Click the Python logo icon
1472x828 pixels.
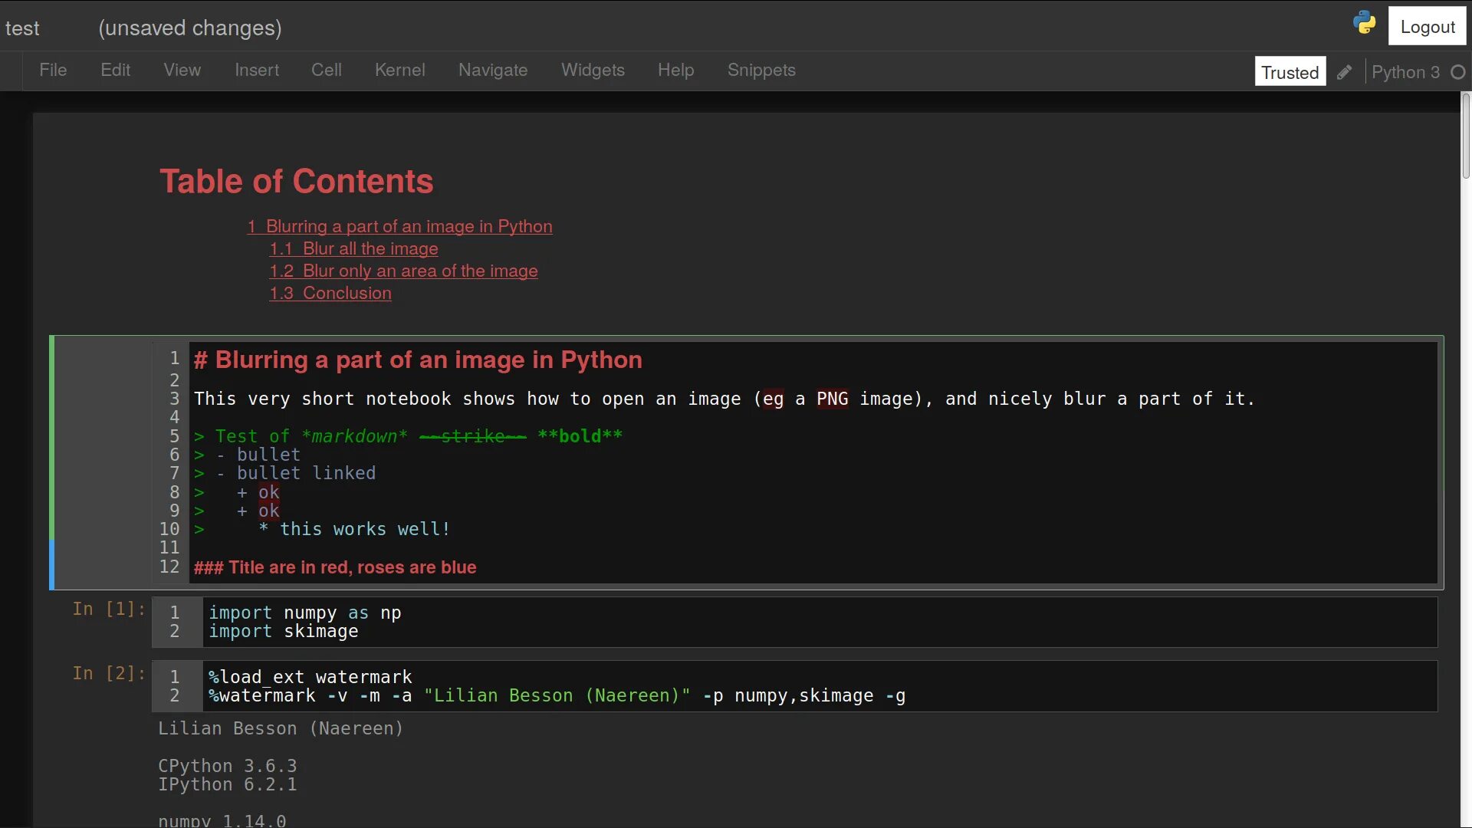tap(1365, 23)
